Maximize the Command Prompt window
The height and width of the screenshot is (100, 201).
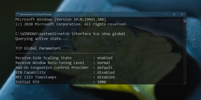(174, 14)
